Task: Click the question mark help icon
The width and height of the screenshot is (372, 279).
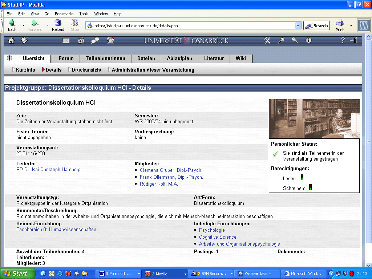Action: pyautogui.click(x=343, y=41)
